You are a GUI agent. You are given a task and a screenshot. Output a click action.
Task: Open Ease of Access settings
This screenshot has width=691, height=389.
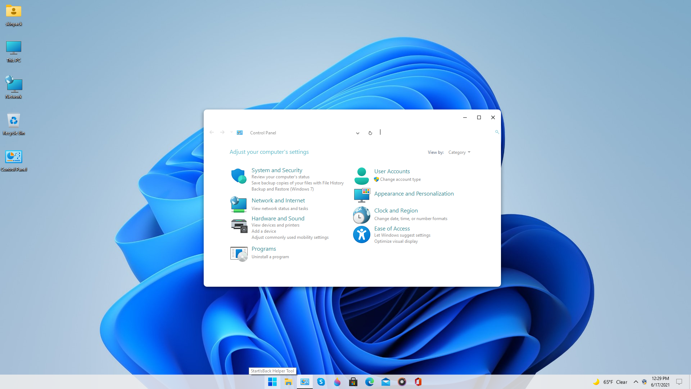pyautogui.click(x=392, y=228)
